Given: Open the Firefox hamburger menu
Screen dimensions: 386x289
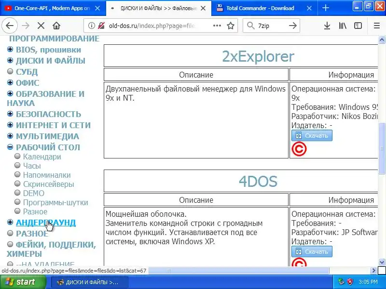Looking at the screenshot, I should tap(377, 26).
